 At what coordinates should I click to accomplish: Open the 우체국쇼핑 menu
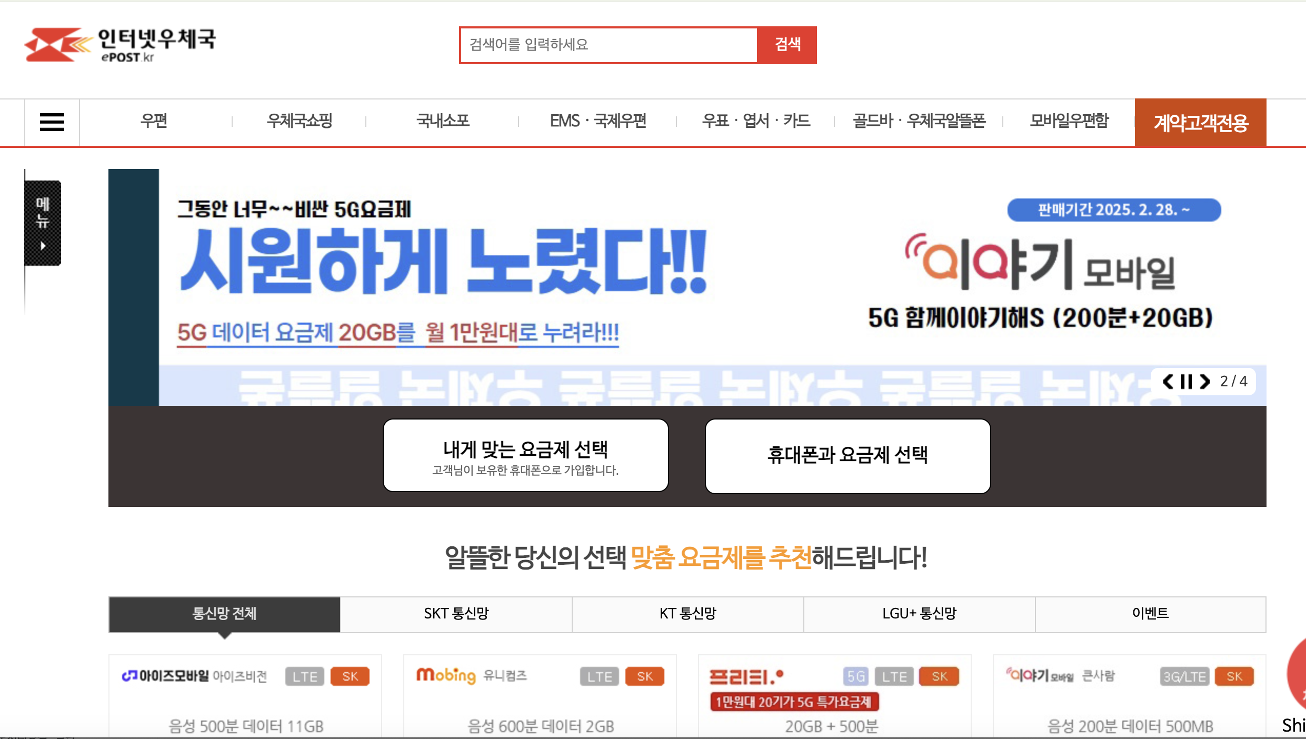(299, 121)
